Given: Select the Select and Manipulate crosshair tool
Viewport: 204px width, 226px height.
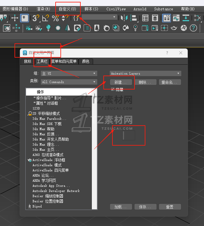Looking at the screenshot, I should tap(15, 18).
